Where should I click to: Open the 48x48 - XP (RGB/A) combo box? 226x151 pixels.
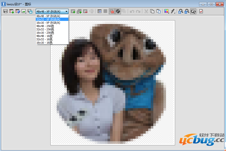click(52, 11)
